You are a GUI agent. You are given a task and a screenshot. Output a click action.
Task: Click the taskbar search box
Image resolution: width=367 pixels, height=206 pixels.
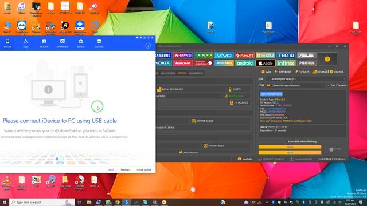click(x=42, y=202)
